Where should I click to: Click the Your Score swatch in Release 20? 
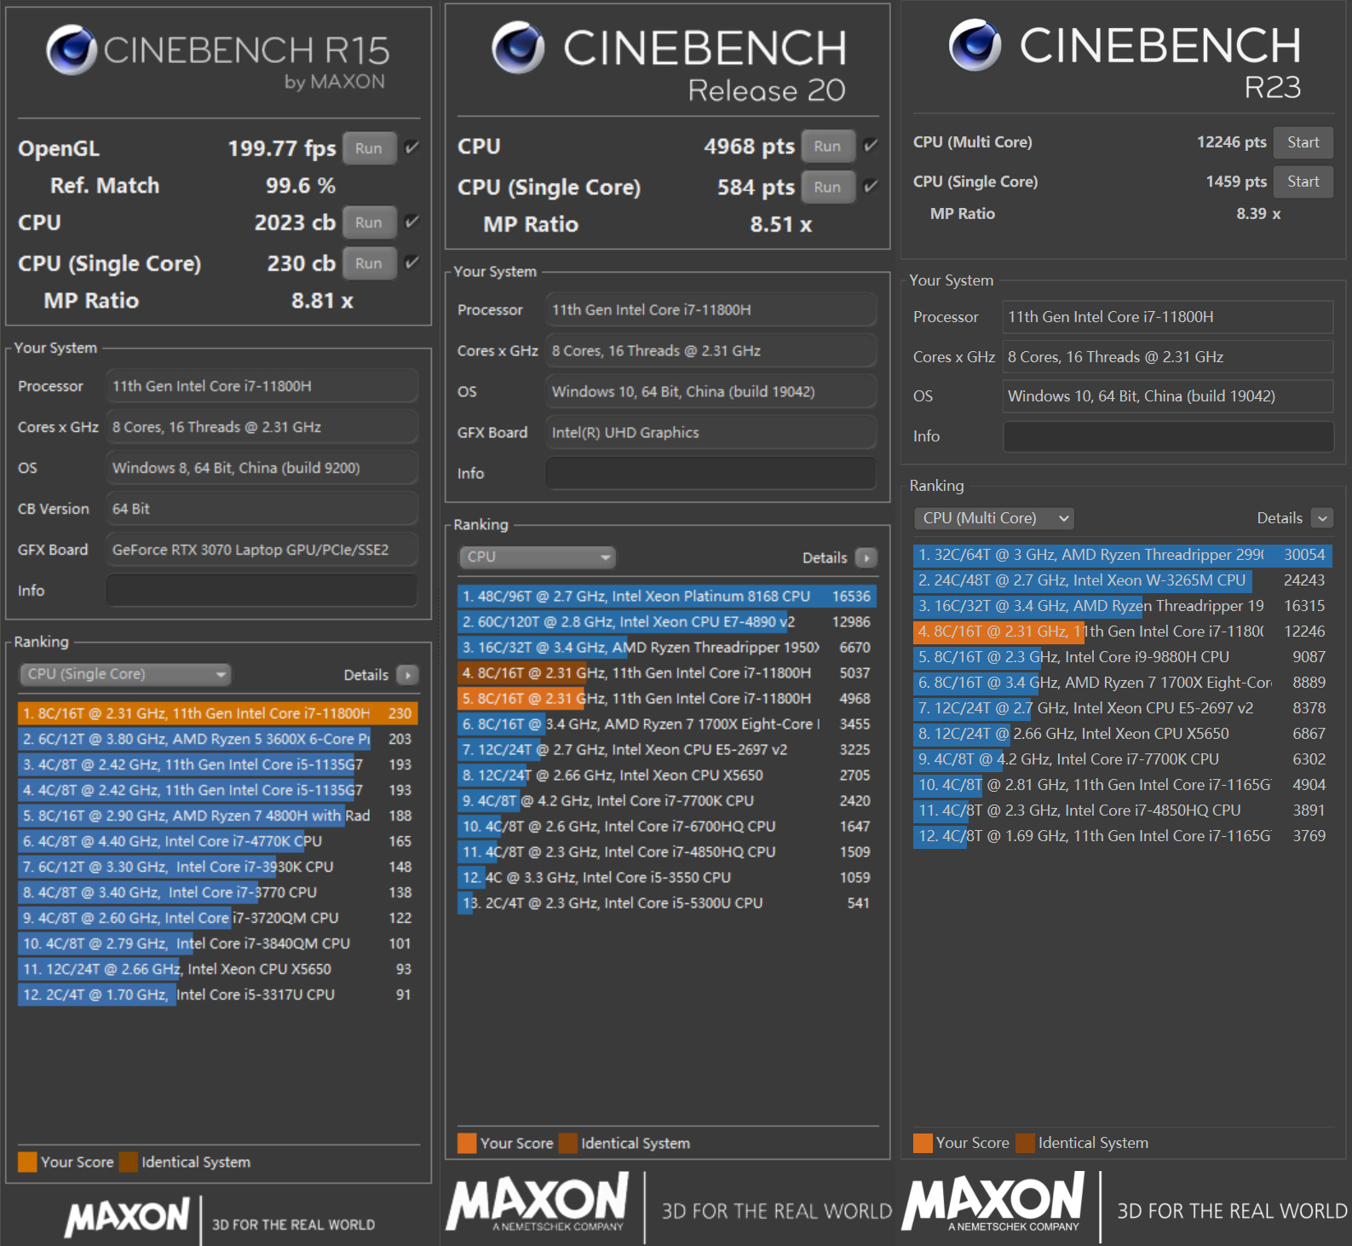pos(467,1143)
